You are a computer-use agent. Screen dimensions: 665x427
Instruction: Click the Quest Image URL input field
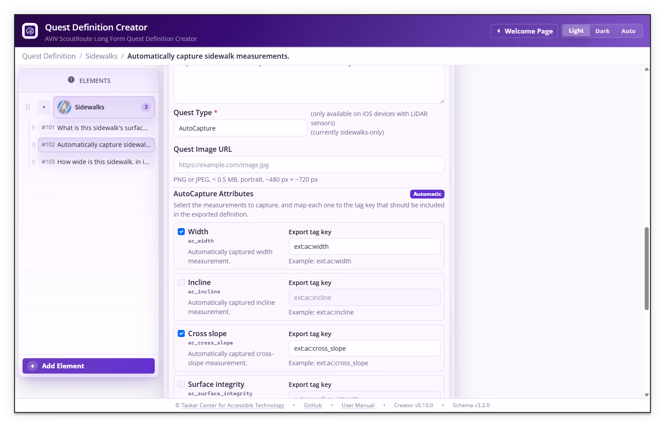click(x=309, y=165)
